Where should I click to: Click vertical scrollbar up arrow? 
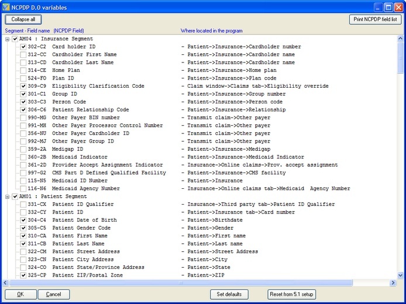click(x=400, y=39)
